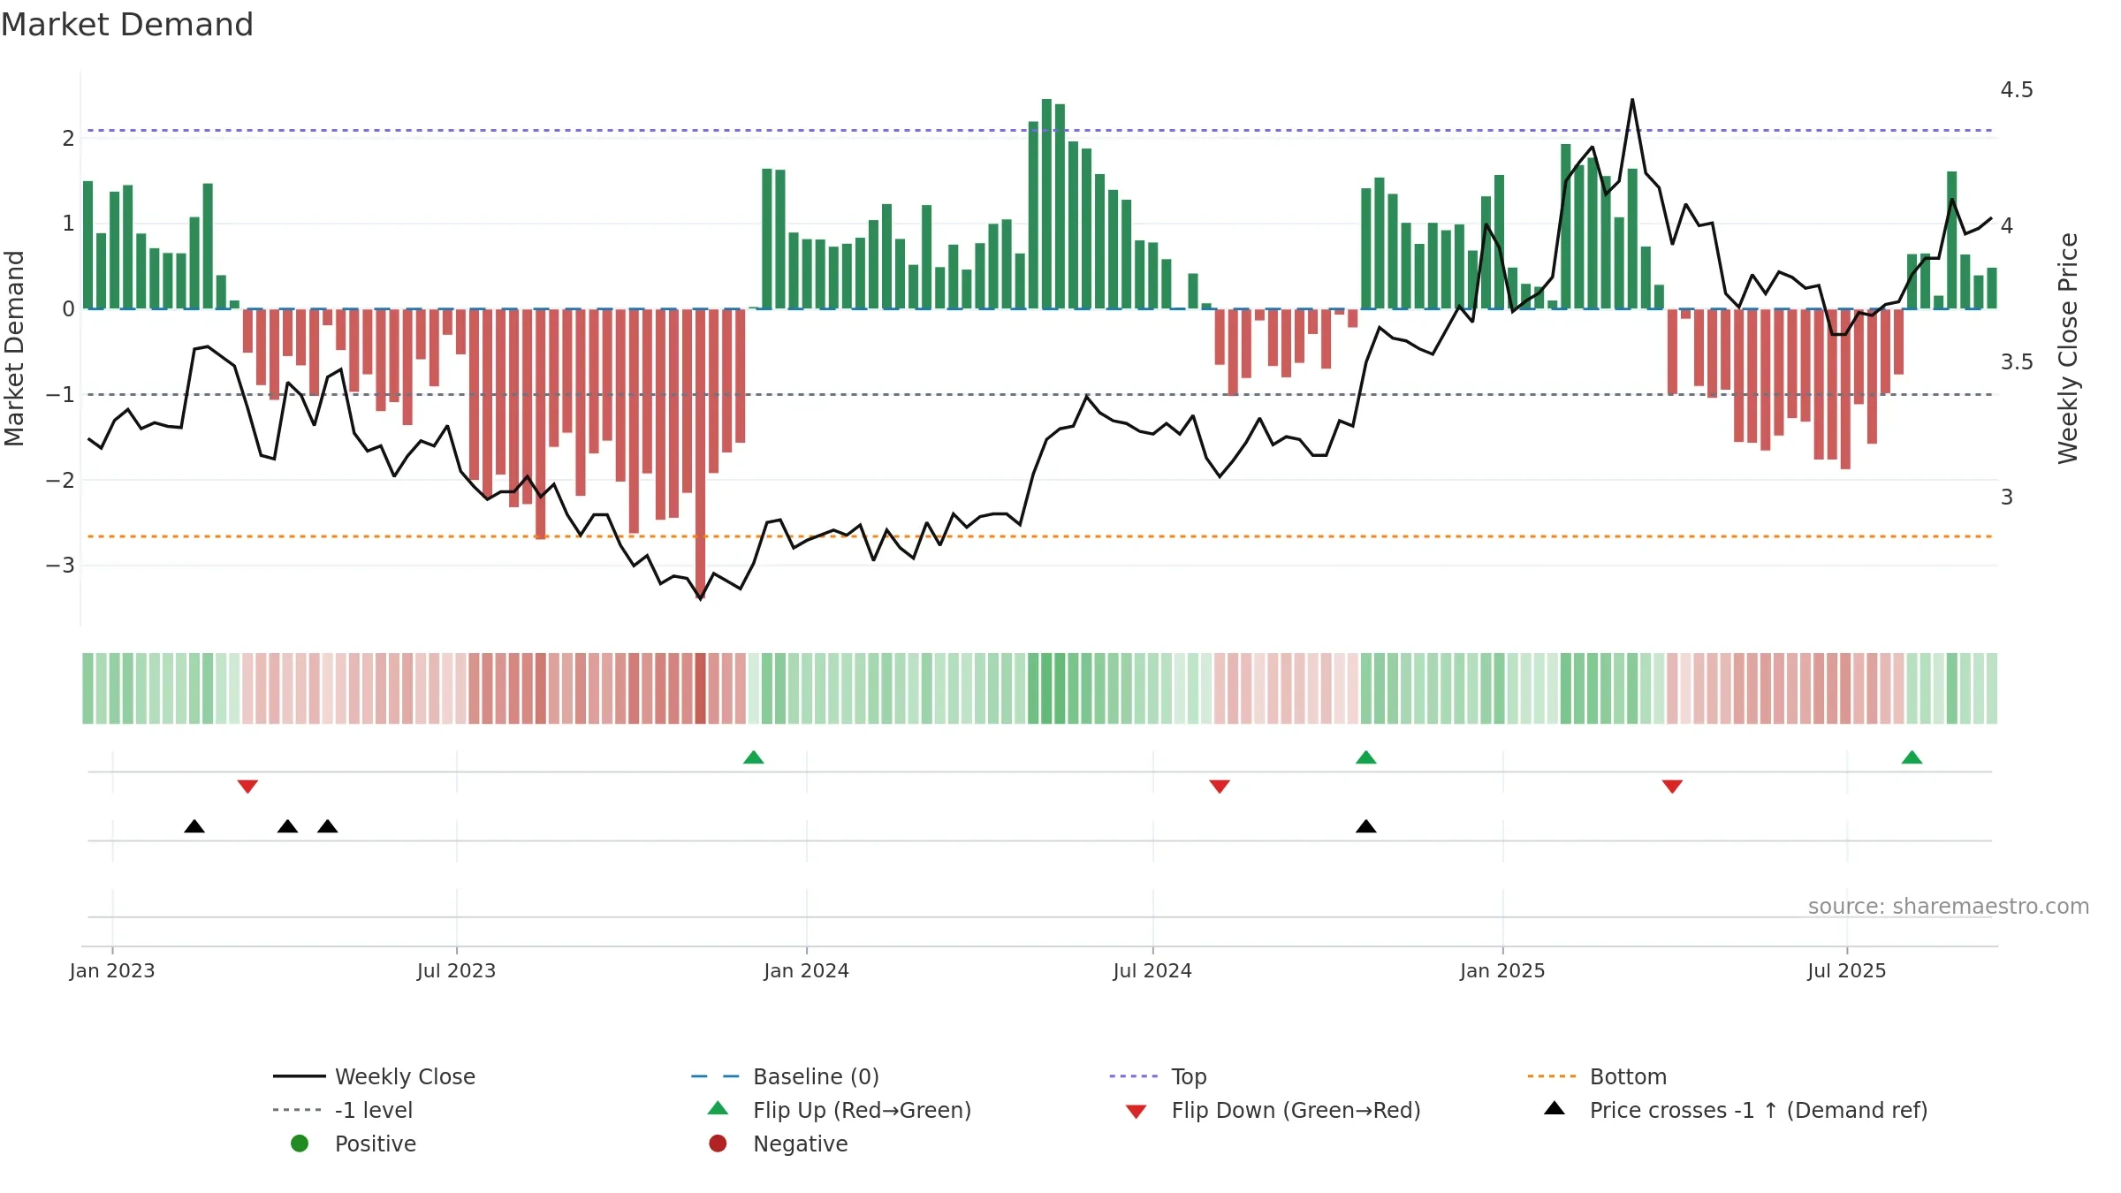Click the 2 demand axis tick
The image size is (2121, 1193).
[68, 138]
